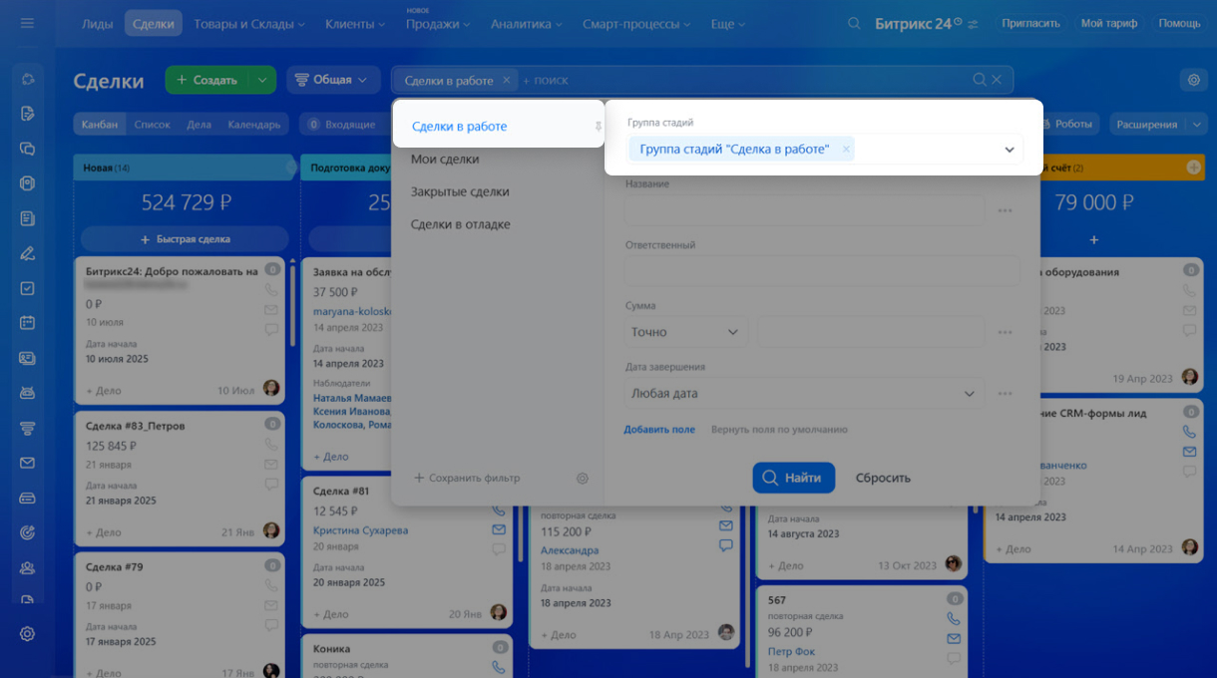Open the pen signature icon in left sidebar

point(27,253)
